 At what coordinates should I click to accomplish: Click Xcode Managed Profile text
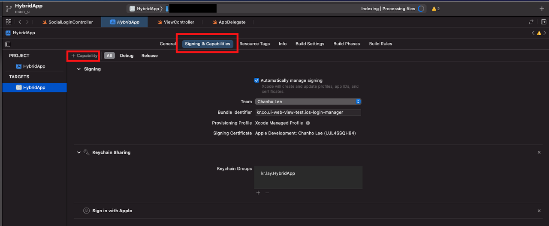pyautogui.click(x=279, y=123)
